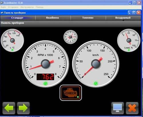Click the small analog clock gauge
Screen dimensions: 143x117
(x=70, y=37)
